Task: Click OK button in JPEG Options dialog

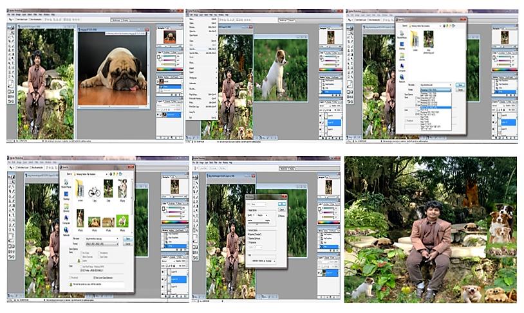Action: (282, 204)
